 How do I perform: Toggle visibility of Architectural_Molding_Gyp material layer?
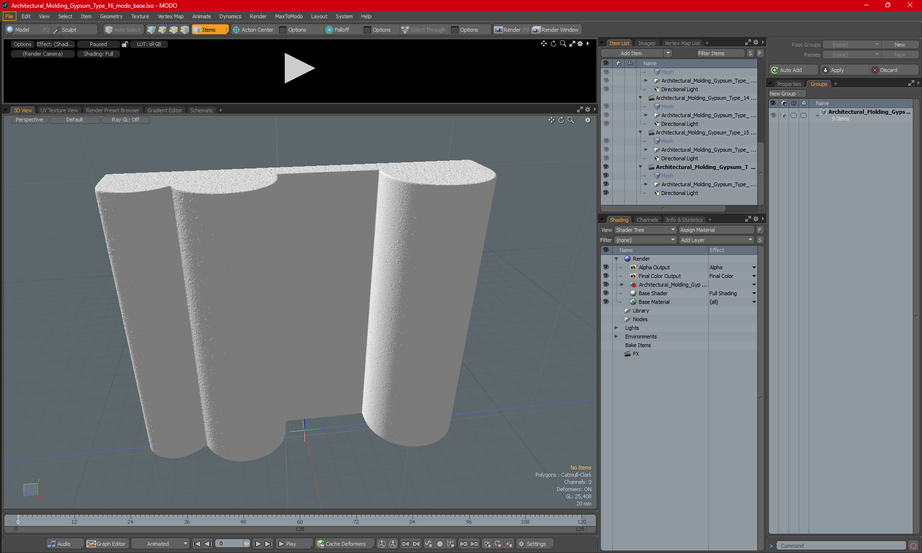(x=606, y=285)
